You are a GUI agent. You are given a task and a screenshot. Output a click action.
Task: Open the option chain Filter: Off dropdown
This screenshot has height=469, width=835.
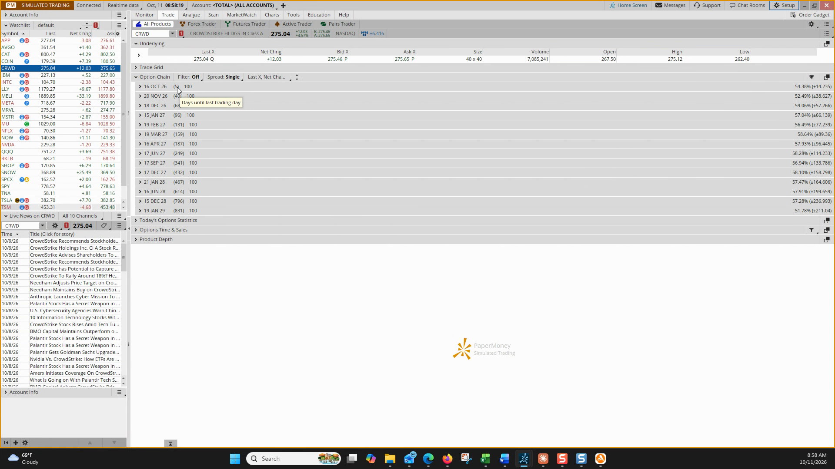[189, 77]
